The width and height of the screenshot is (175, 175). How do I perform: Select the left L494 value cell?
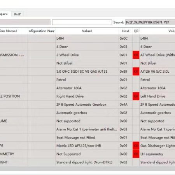(x=87, y=38)
